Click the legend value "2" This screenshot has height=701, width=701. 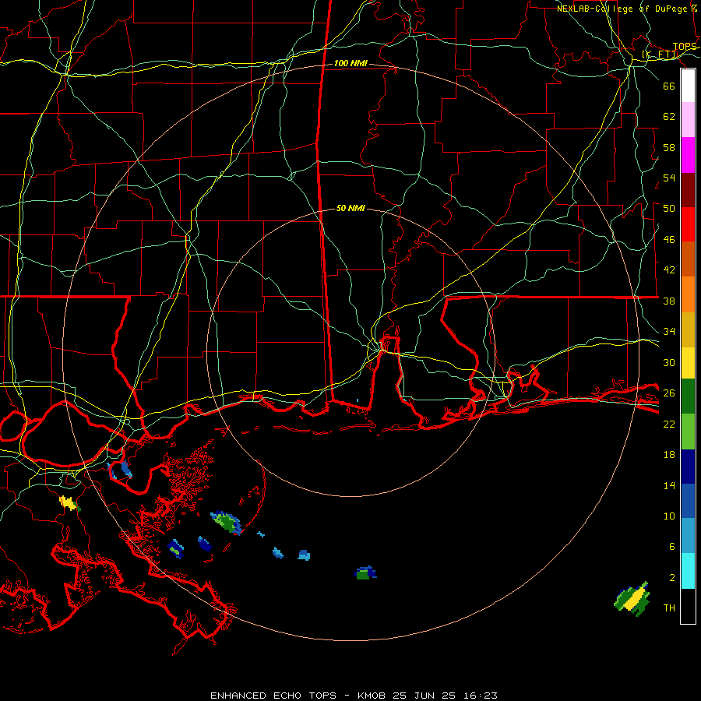click(672, 578)
